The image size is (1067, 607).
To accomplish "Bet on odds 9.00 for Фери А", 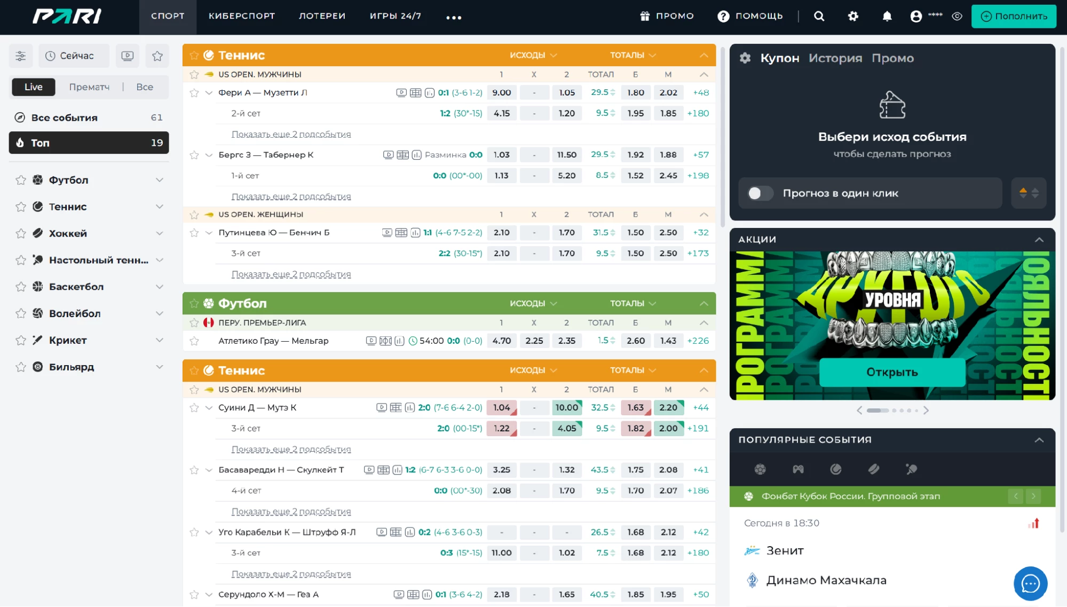I will (x=502, y=93).
